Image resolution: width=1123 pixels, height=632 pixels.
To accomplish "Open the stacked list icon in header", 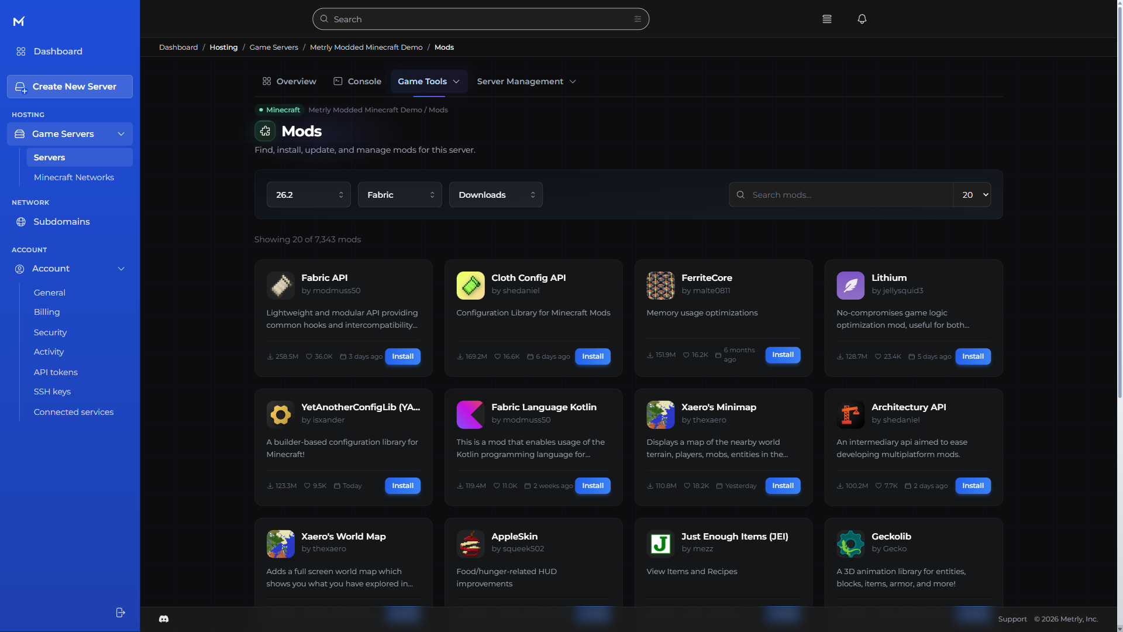I will point(826,19).
